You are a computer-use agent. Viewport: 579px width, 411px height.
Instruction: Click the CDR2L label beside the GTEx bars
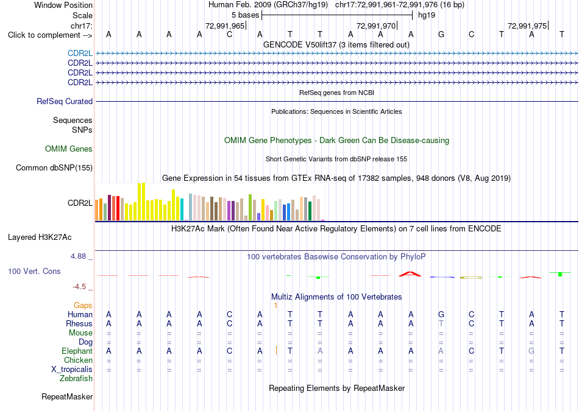[x=80, y=203]
